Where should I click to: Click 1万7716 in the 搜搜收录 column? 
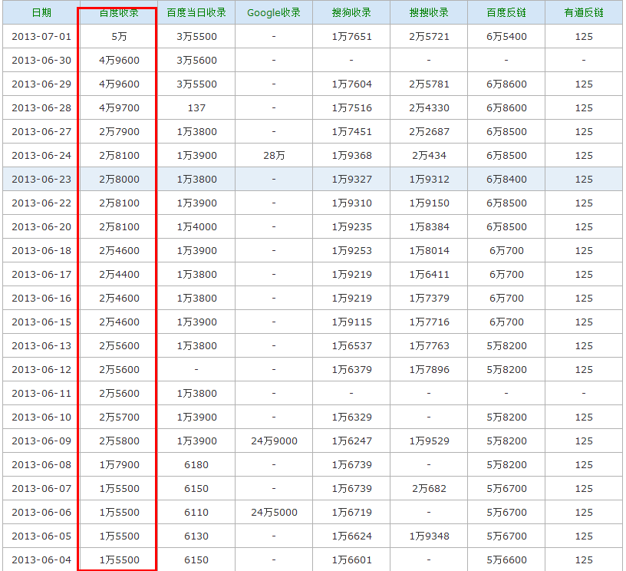(x=429, y=322)
